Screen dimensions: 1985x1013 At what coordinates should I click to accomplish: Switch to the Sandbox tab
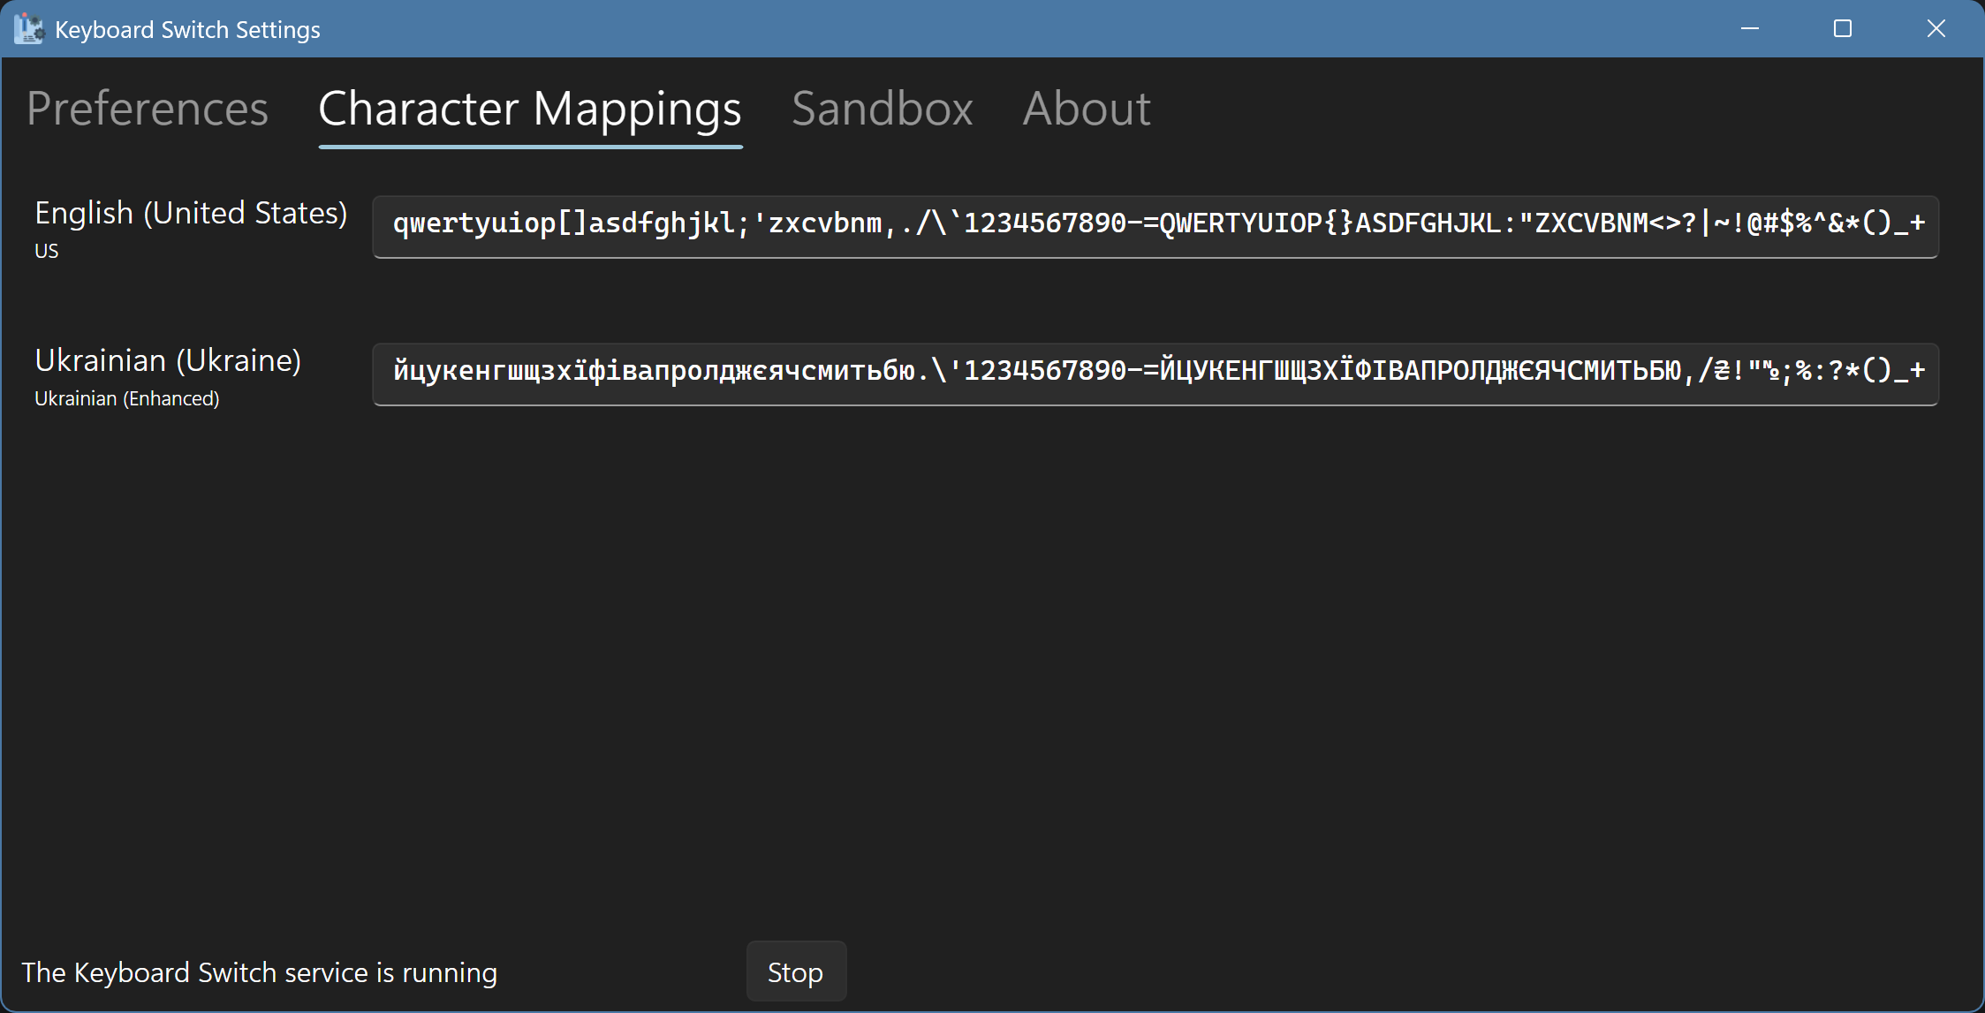pyautogui.click(x=882, y=109)
